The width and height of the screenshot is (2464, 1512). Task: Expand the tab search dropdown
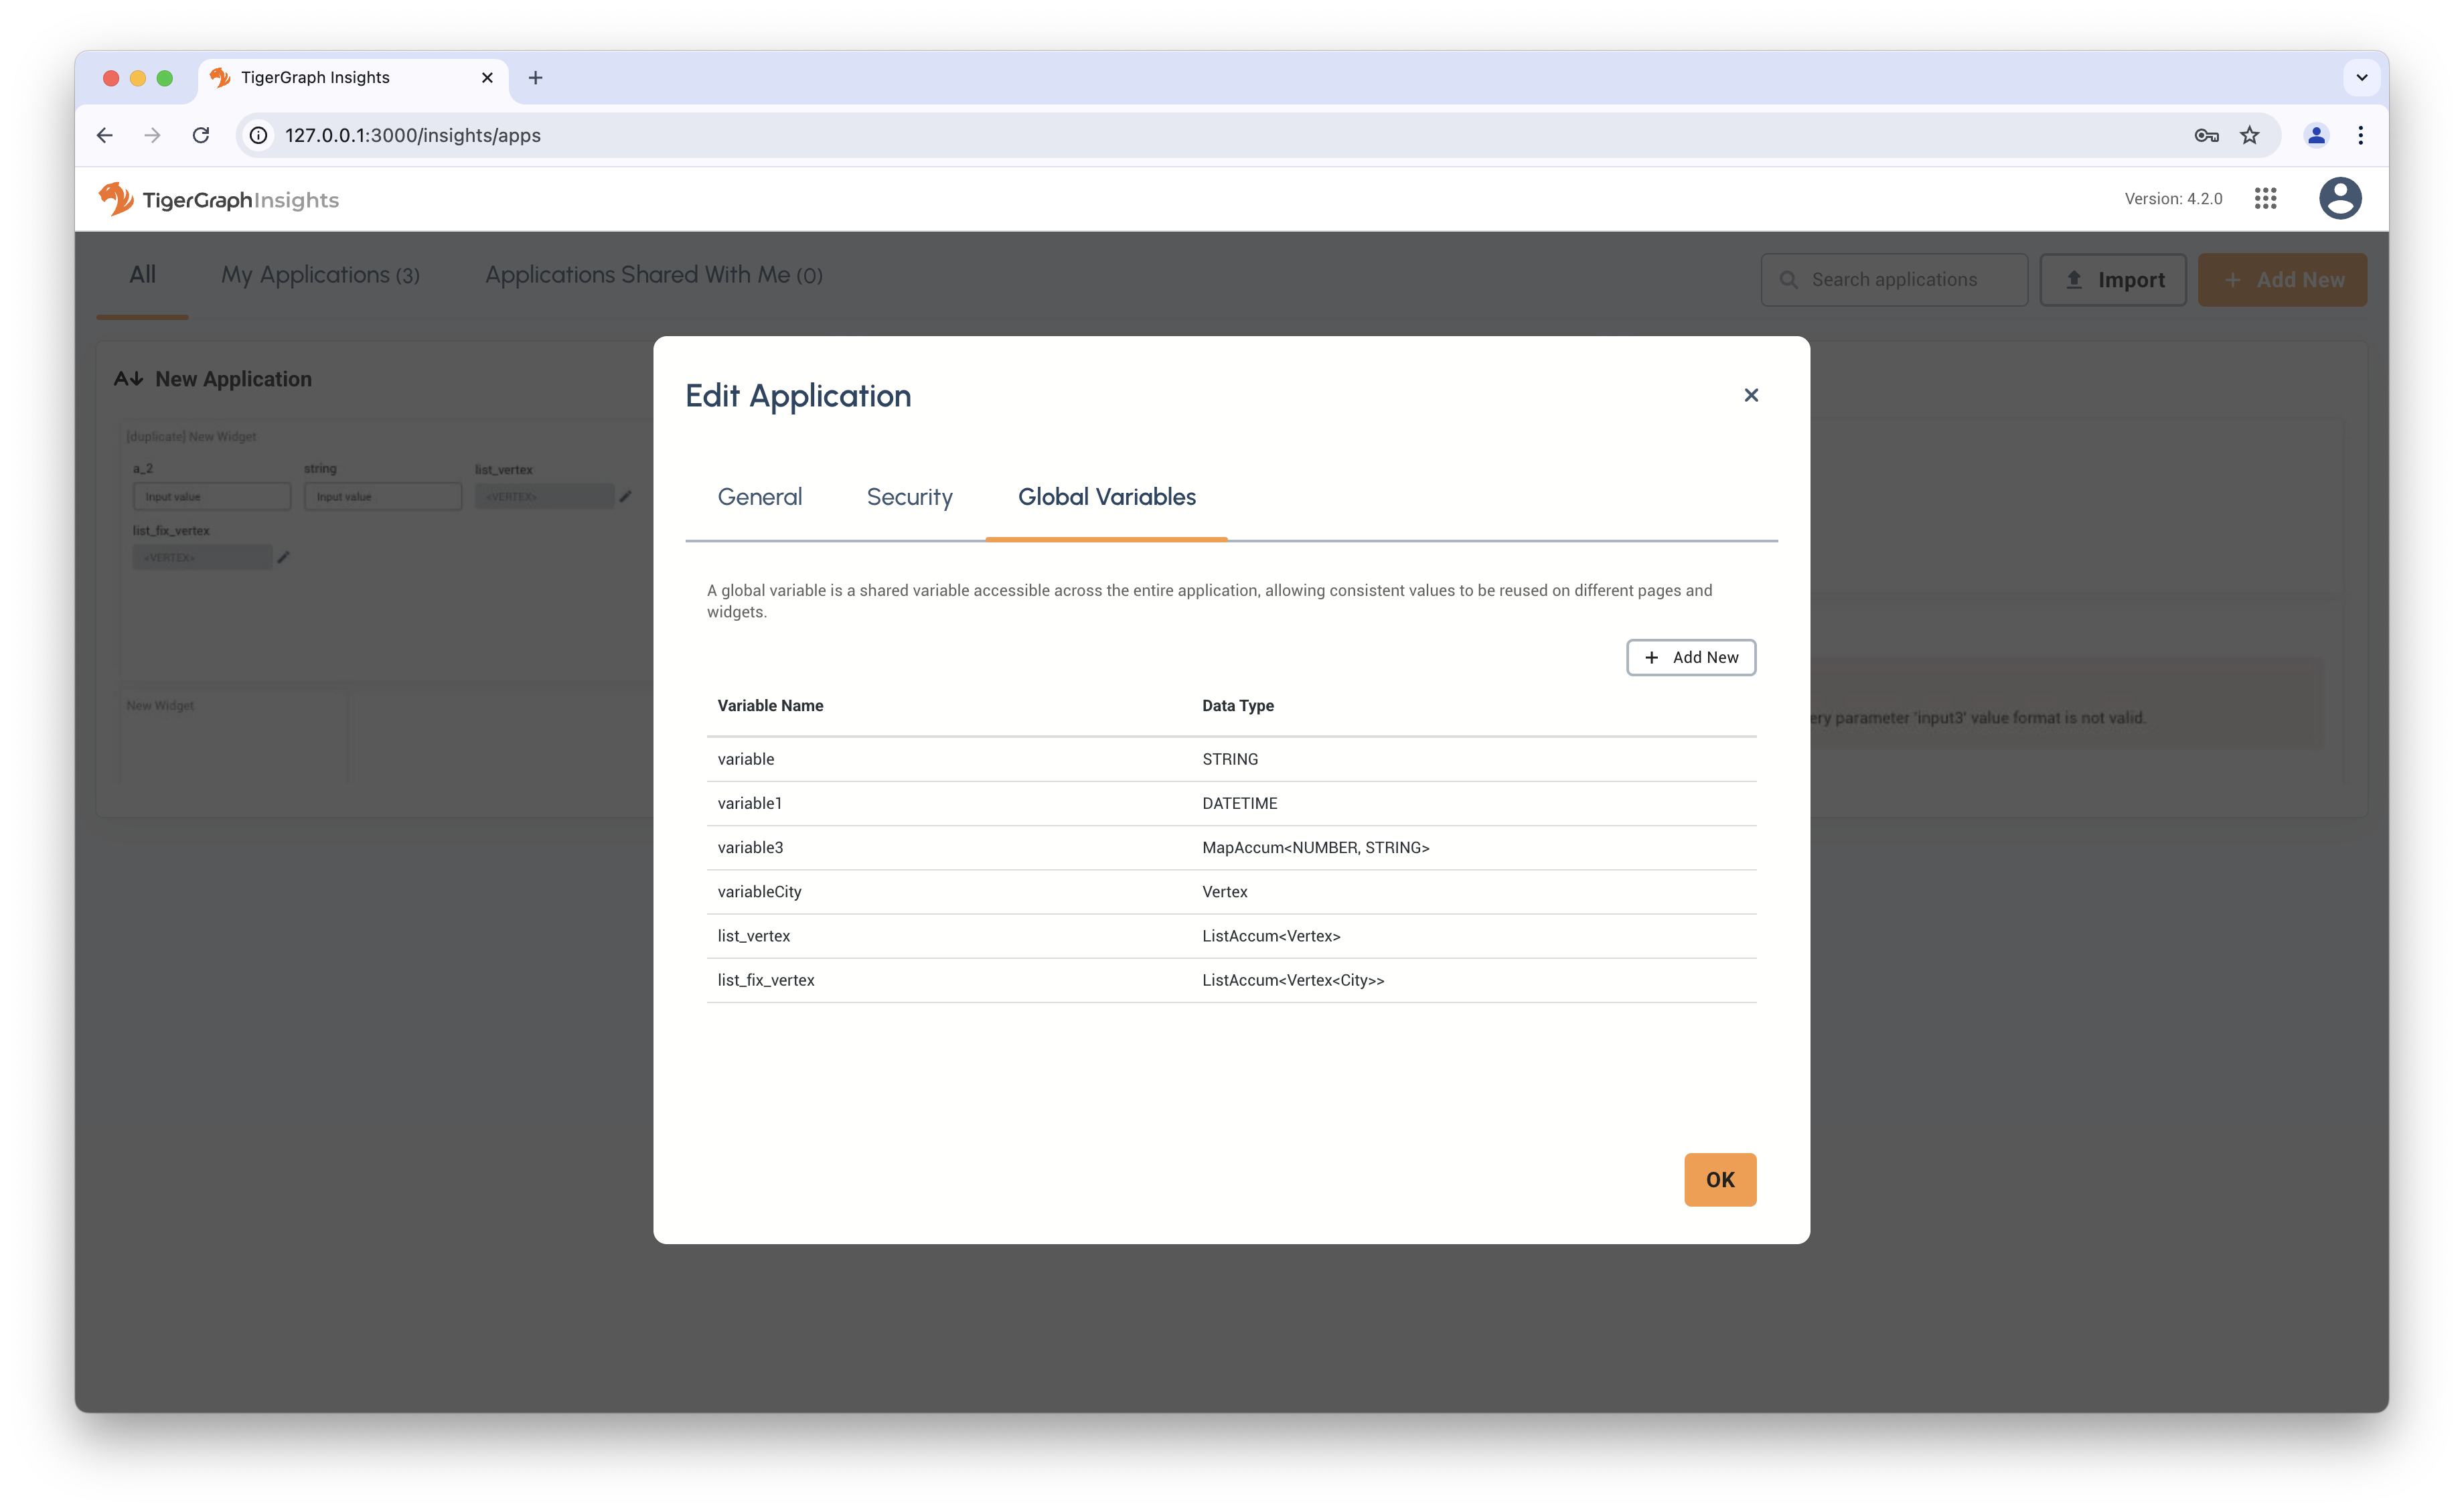coord(2361,78)
